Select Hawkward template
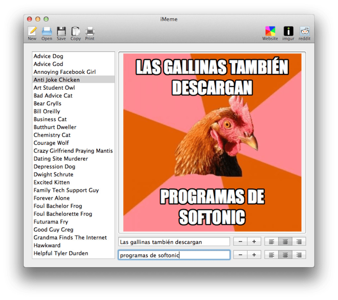Viewport: 338px width, 300px height. pyautogui.click(x=73, y=245)
